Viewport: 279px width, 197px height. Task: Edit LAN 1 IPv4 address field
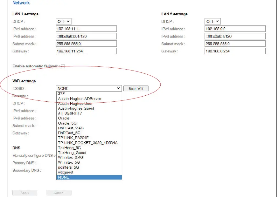(x=86, y=29)
